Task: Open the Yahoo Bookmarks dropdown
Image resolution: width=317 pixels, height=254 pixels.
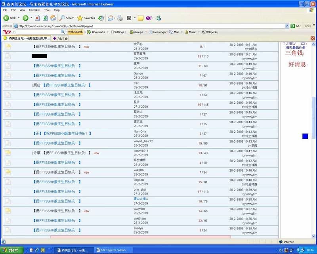Action: point(96,32)
